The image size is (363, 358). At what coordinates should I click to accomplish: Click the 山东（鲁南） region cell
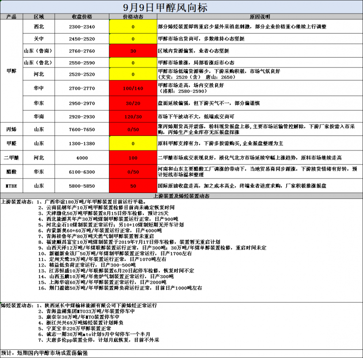[x=39, y=51]
